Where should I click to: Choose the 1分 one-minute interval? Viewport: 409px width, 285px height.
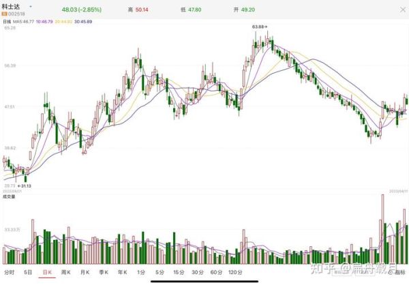pos(140,272)
